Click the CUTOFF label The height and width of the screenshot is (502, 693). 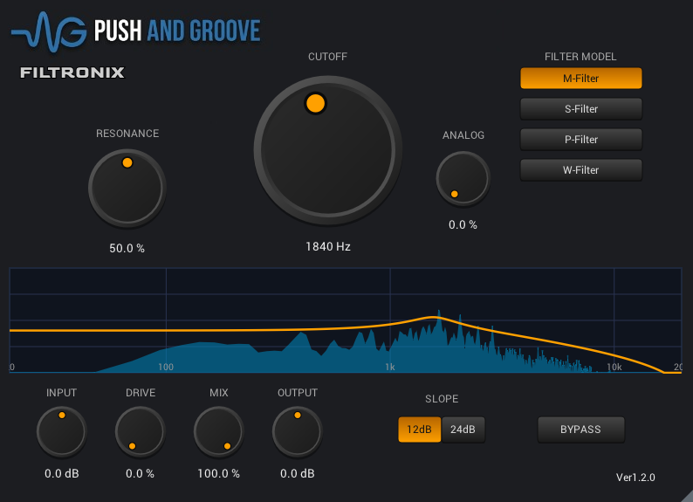(327, 57)
